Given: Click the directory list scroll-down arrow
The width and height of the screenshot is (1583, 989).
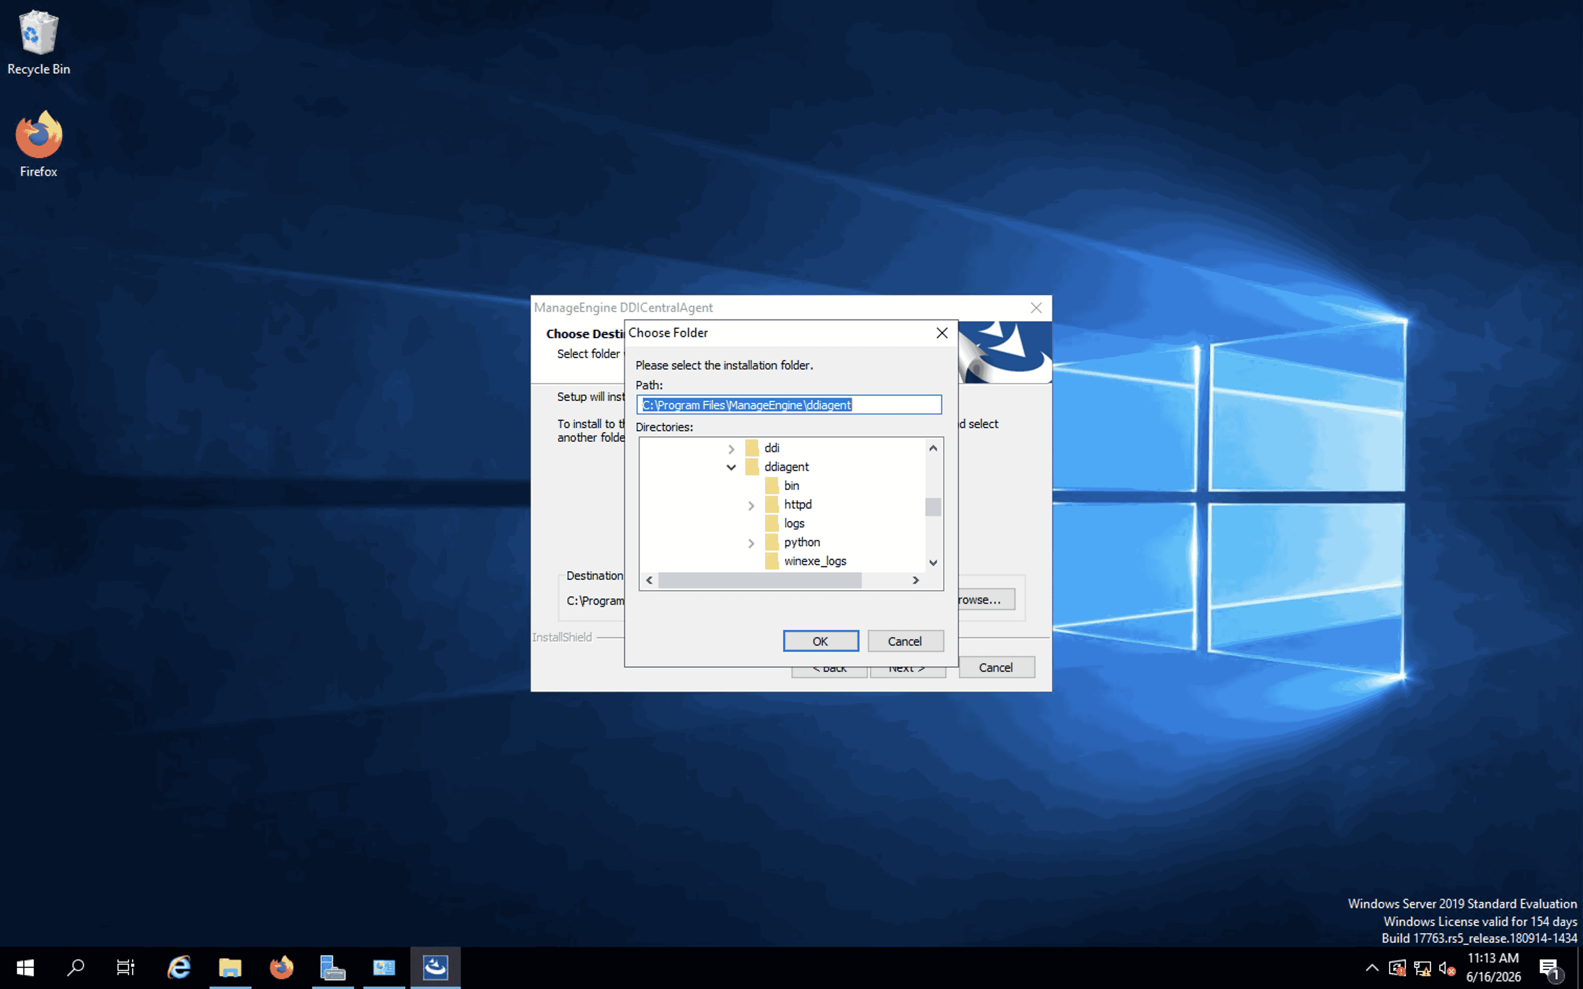Looking at the screenshot, I should [x=933, y=563].
